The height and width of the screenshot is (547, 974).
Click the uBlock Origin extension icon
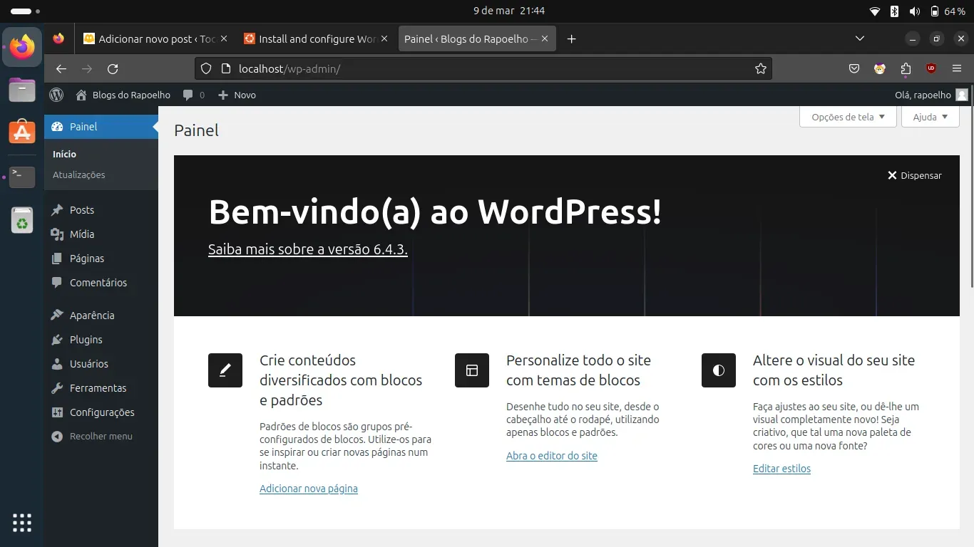point(931,69)
